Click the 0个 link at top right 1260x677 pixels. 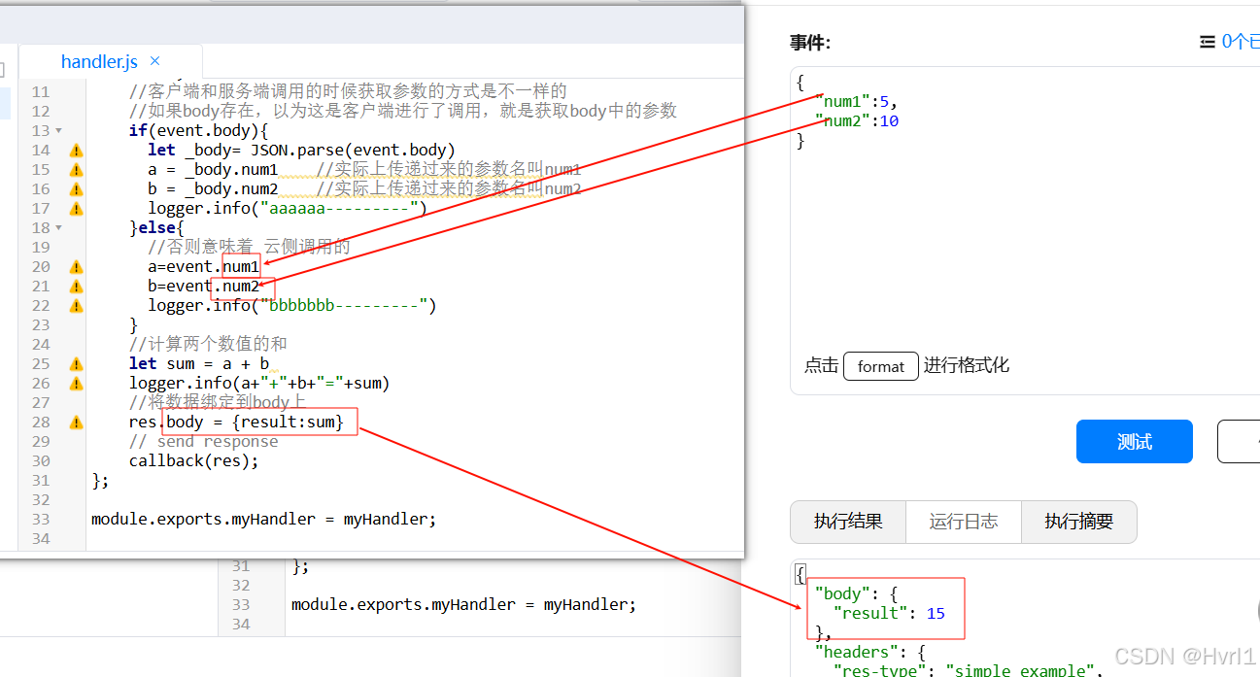[x=1240, y=42]
